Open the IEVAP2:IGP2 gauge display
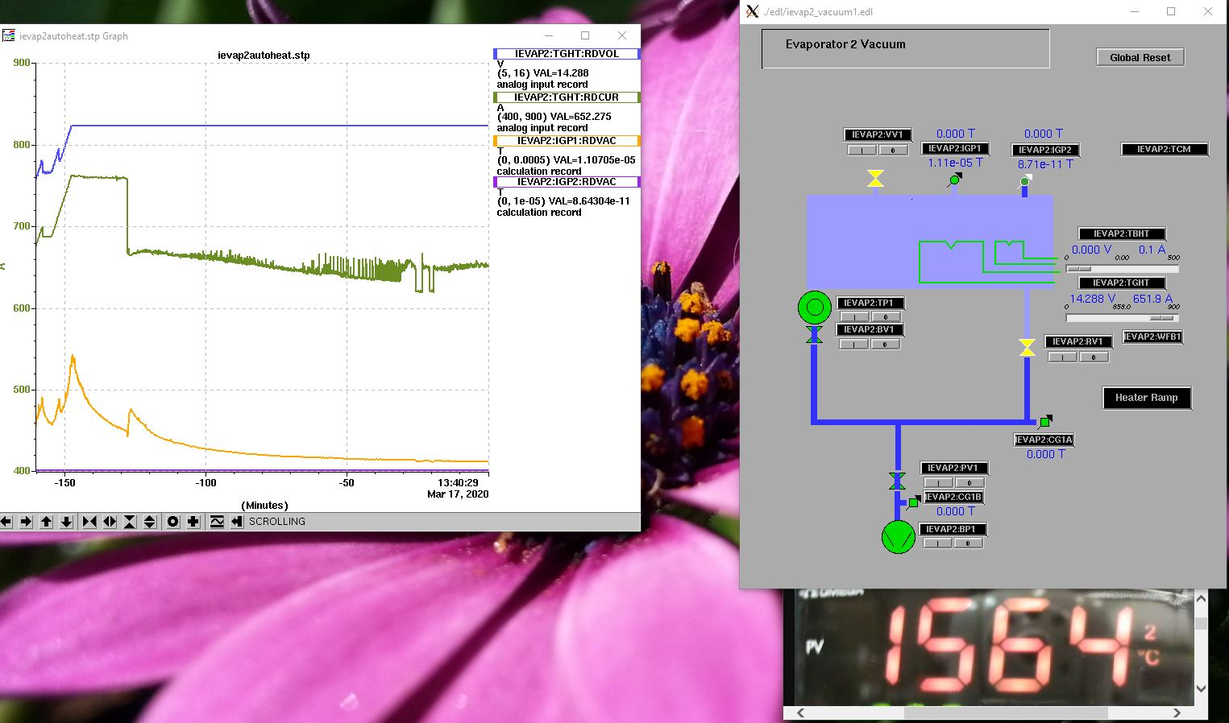The height and width of the screenshot is (723, 1229). 1044,150
